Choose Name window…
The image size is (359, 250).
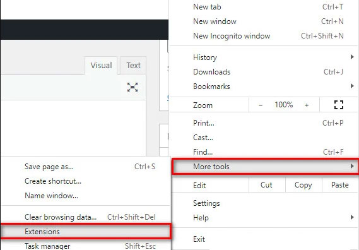coord(86,196)
